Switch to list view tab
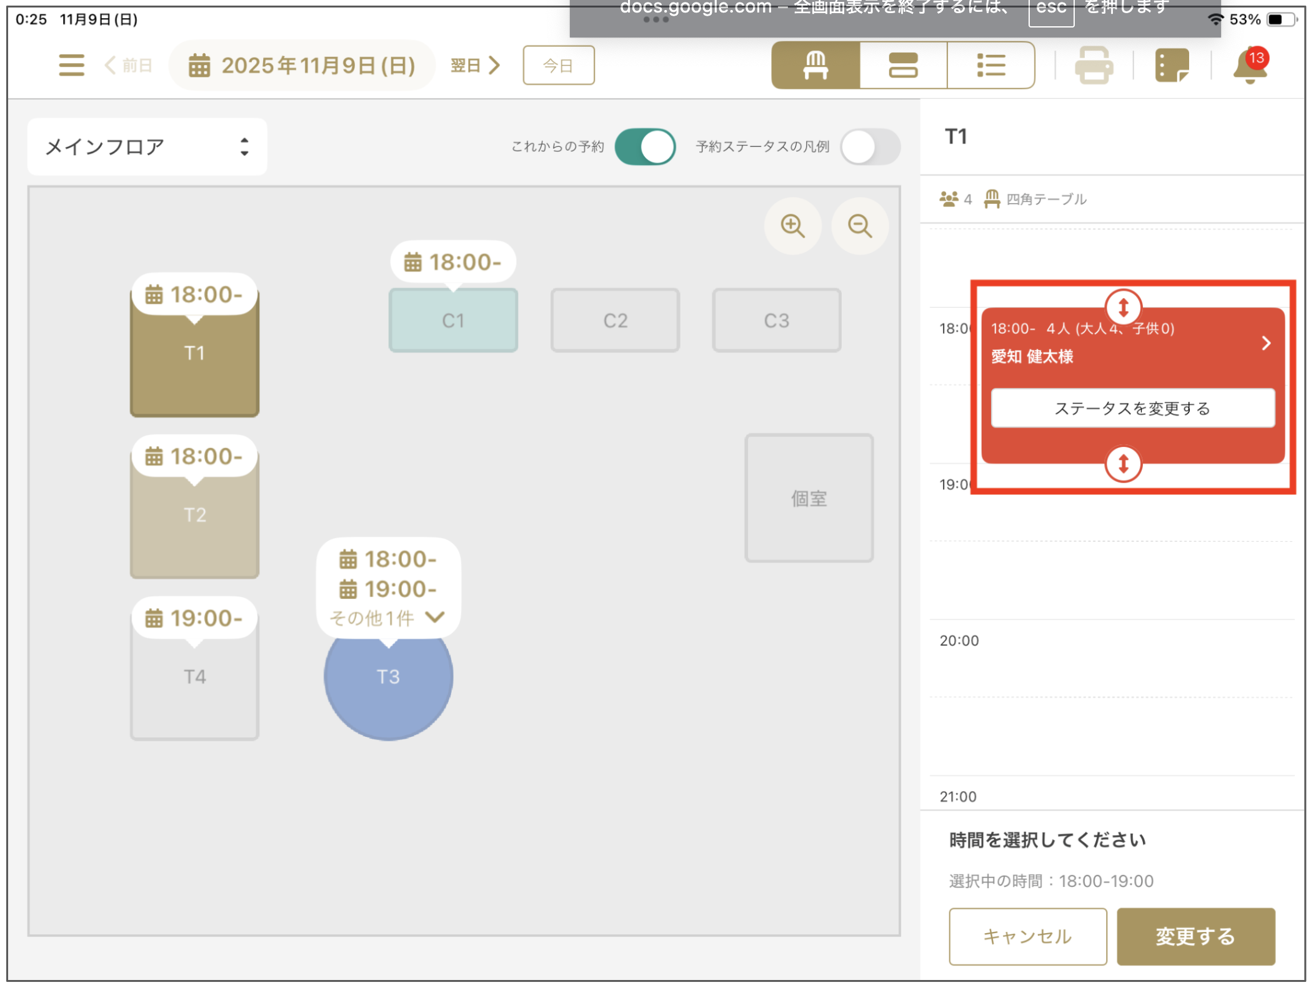The image size is (1311, 985). point(990,65)
